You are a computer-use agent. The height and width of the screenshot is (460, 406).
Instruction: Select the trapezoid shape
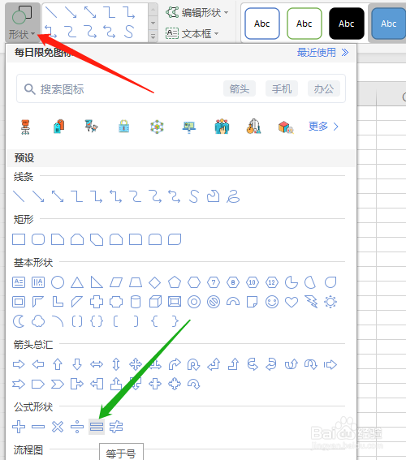coord(136,282)
